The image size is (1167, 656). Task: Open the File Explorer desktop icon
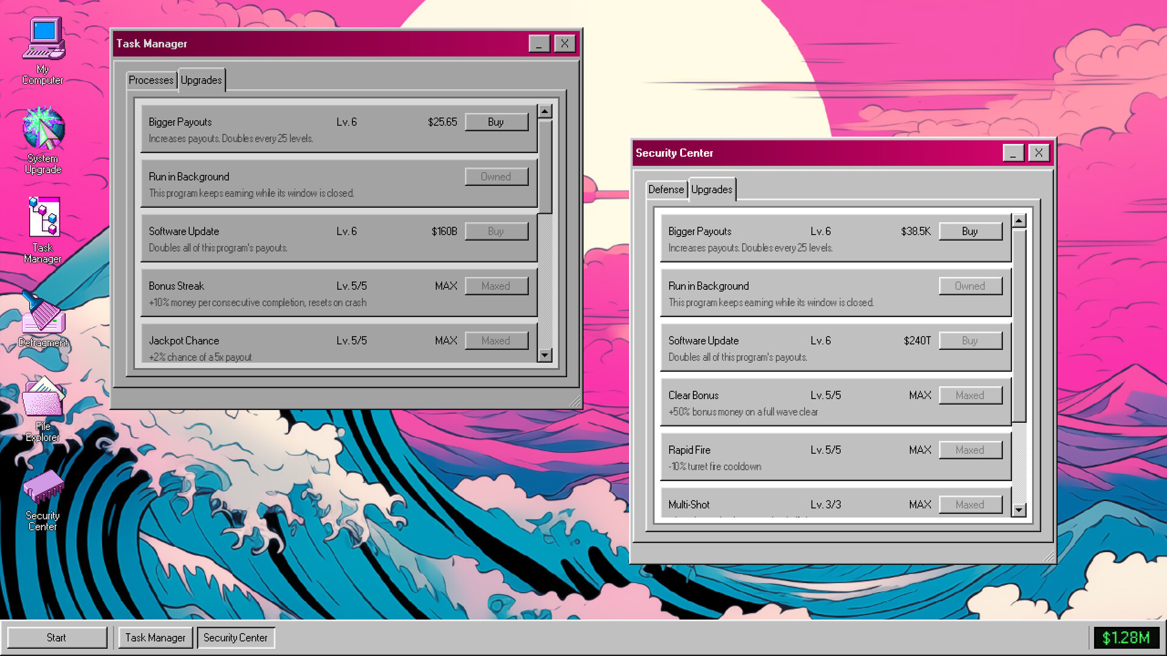click(x=43, y=408)
